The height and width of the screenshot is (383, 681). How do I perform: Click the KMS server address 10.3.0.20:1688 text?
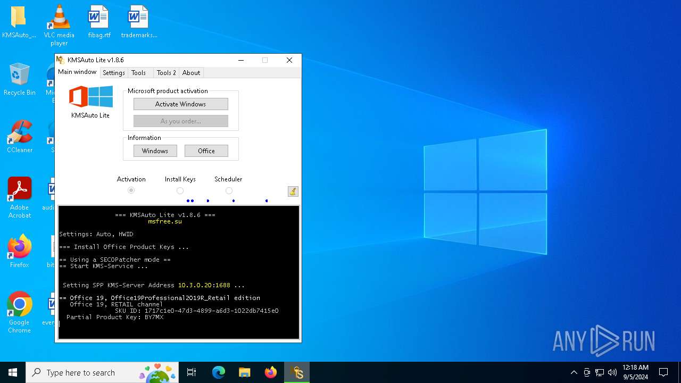[x=204, y=285]
